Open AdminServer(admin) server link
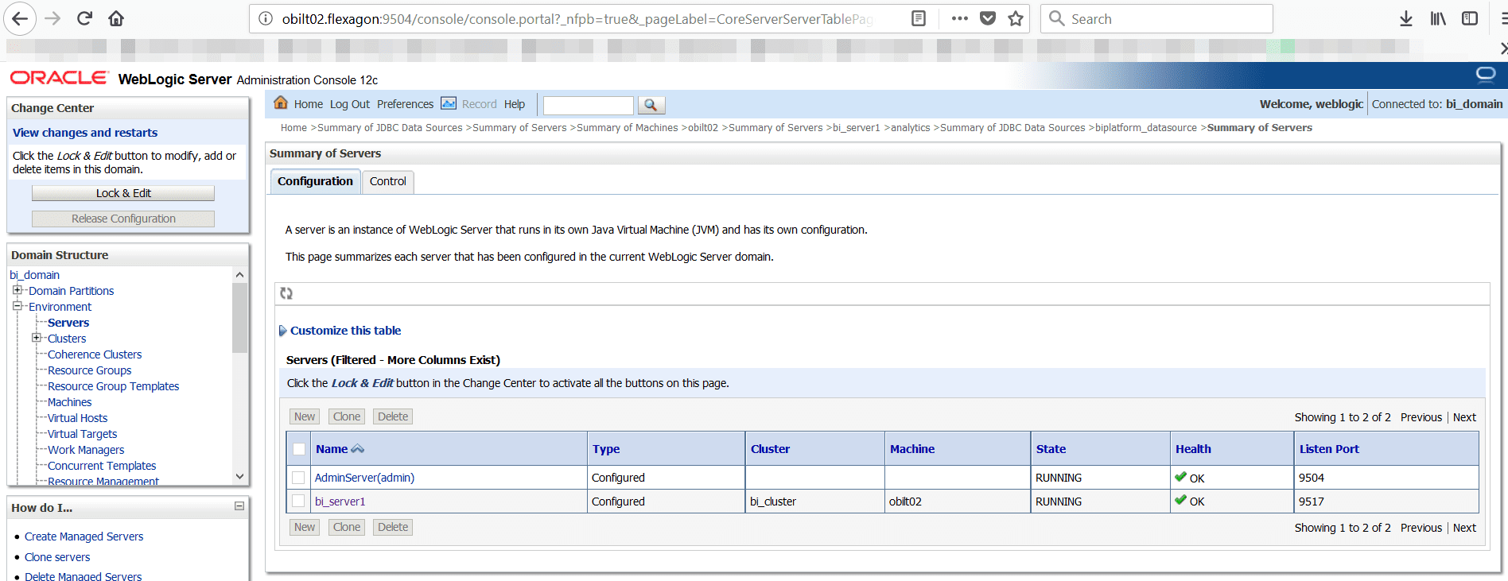 pos(364,478)
